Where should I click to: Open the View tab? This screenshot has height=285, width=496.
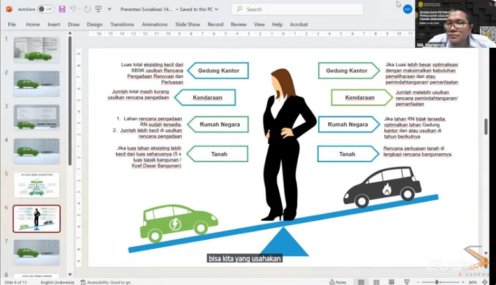(x=259, y=24)
